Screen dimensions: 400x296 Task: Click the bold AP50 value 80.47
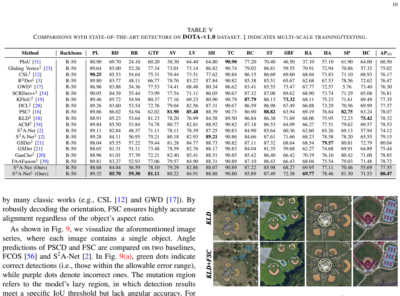click(x=386, y=174)
